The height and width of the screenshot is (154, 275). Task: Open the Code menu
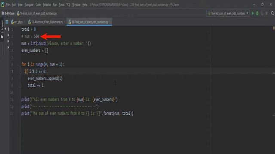pyautogui.click(x=38, y=5)
